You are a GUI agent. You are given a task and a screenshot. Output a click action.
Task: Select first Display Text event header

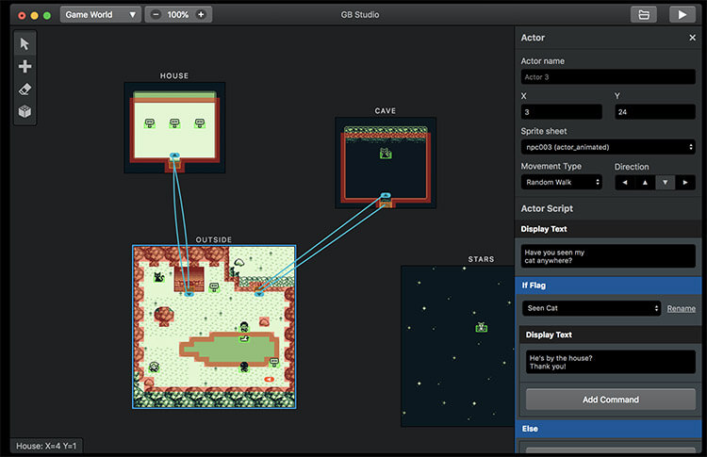(x=608, y=229)
